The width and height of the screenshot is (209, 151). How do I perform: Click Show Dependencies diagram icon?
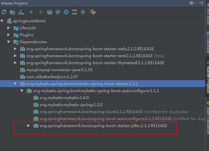75,12
